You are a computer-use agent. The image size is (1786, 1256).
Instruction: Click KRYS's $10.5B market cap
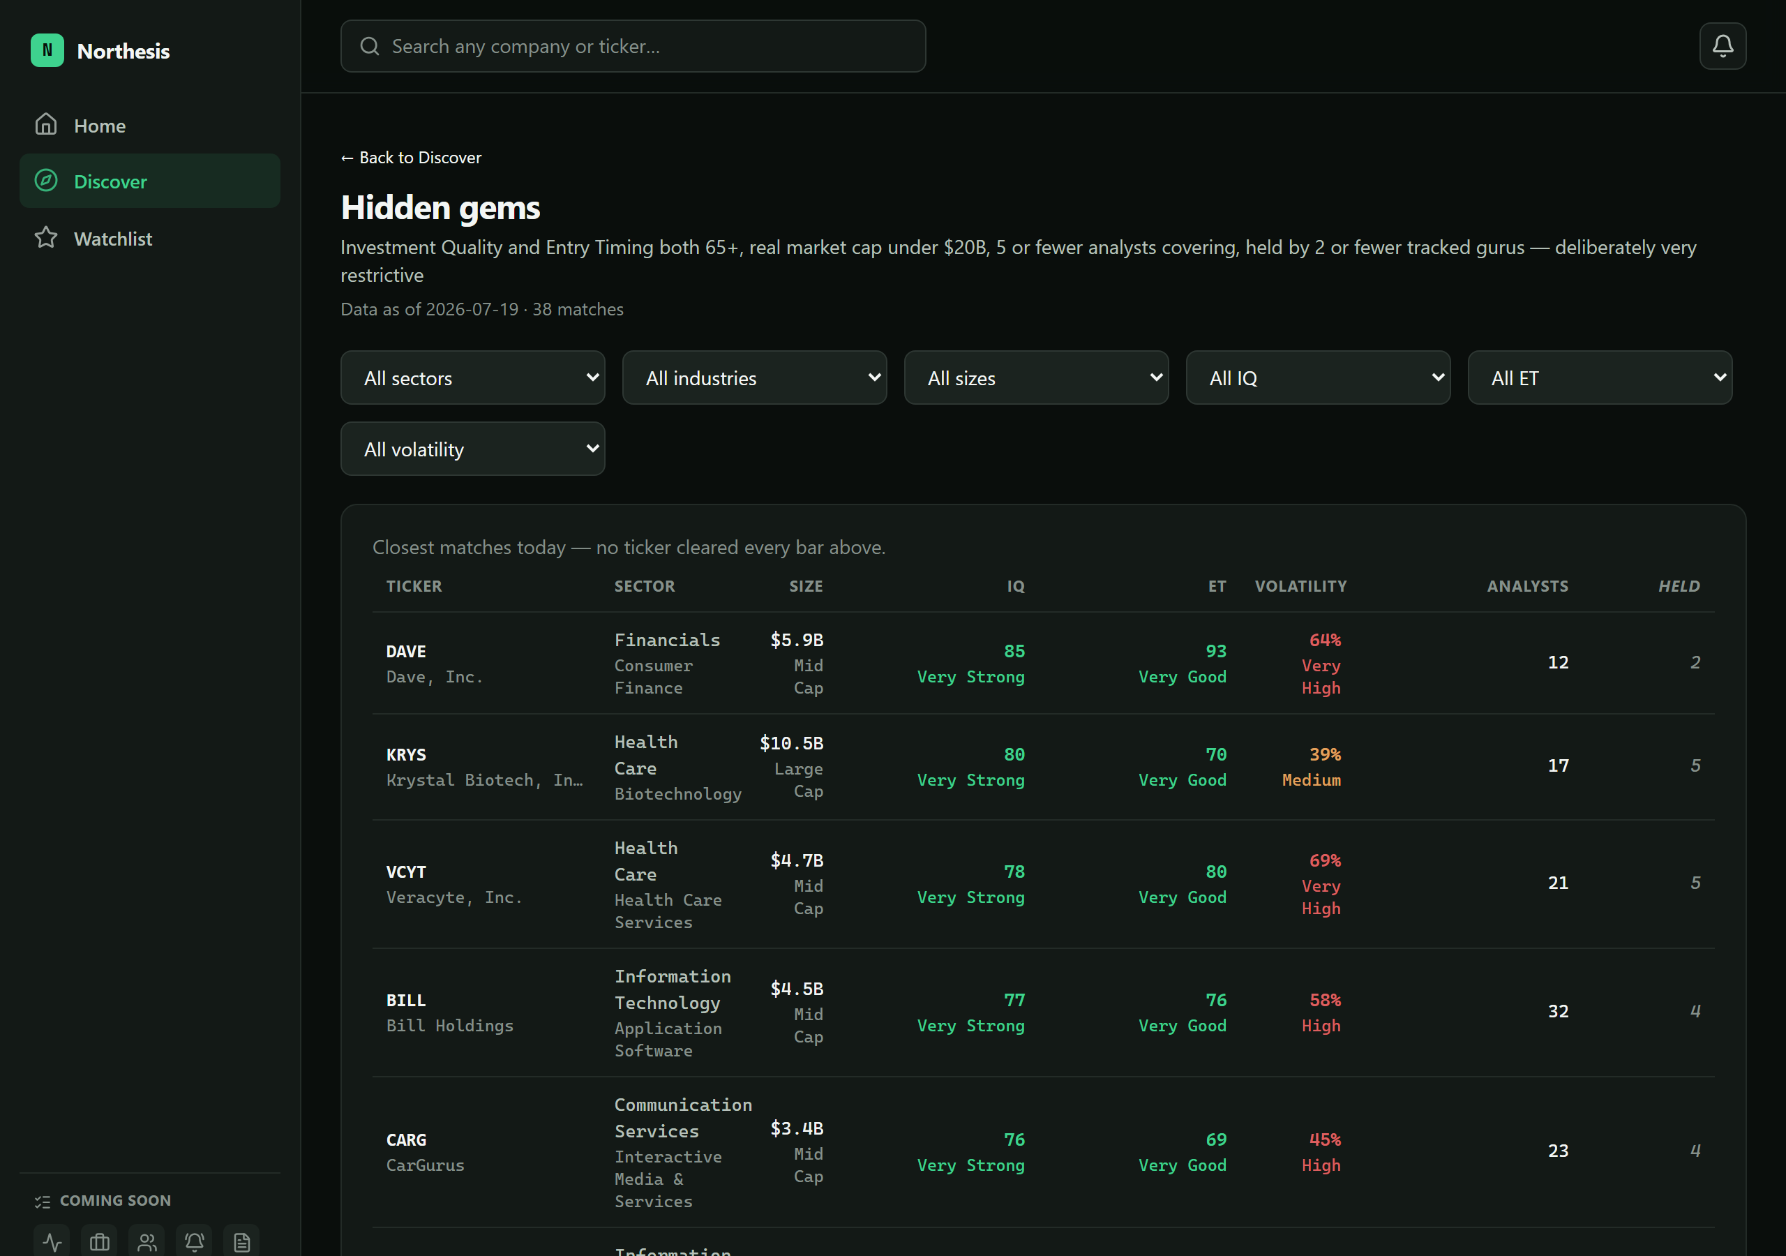(791, 743)
